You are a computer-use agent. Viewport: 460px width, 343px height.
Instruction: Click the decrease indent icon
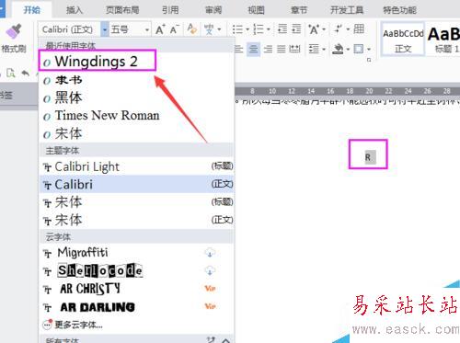coord(282,29)
